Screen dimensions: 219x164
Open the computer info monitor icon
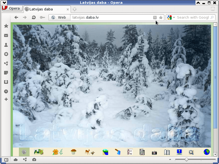click(x=179, y=152)
